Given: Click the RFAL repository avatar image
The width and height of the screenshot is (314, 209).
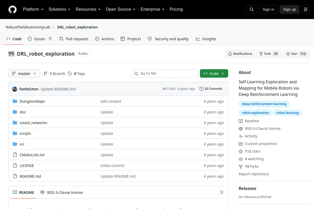Looking at the screenshot, I should coord(12,54).
